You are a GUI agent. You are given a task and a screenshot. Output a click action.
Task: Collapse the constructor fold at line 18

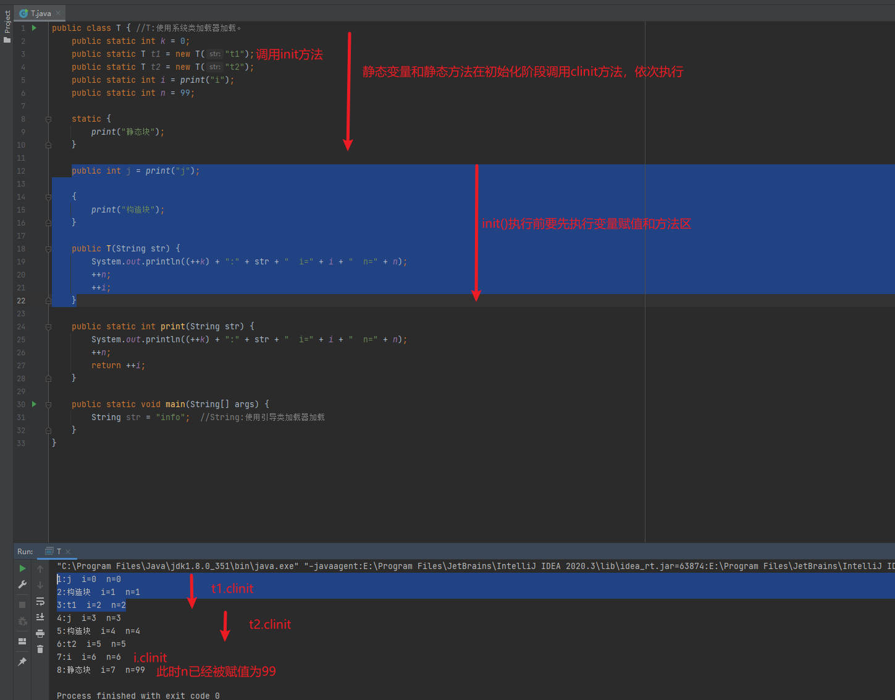(48, 248)
